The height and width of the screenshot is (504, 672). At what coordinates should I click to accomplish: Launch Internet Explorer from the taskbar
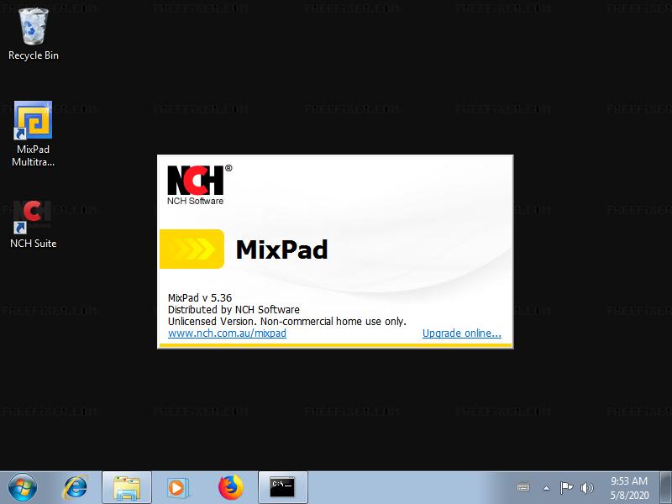[x=76, y=488]
